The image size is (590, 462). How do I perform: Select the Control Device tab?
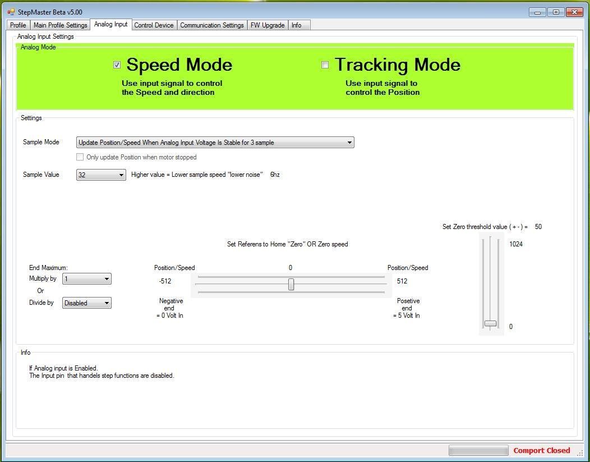point(154,25)
